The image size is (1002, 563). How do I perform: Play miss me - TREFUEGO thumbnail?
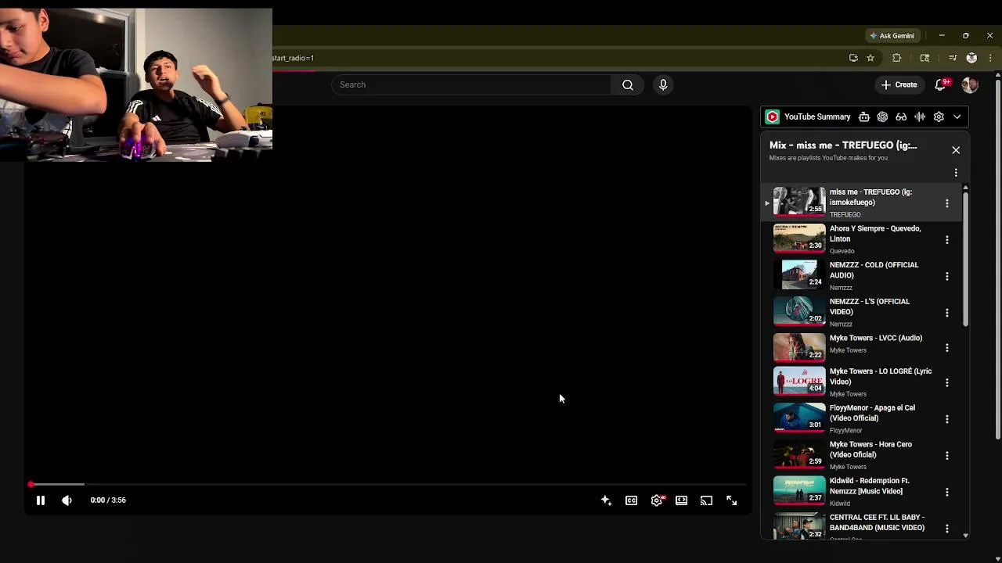pyautogui.click(x=799, y=202)
